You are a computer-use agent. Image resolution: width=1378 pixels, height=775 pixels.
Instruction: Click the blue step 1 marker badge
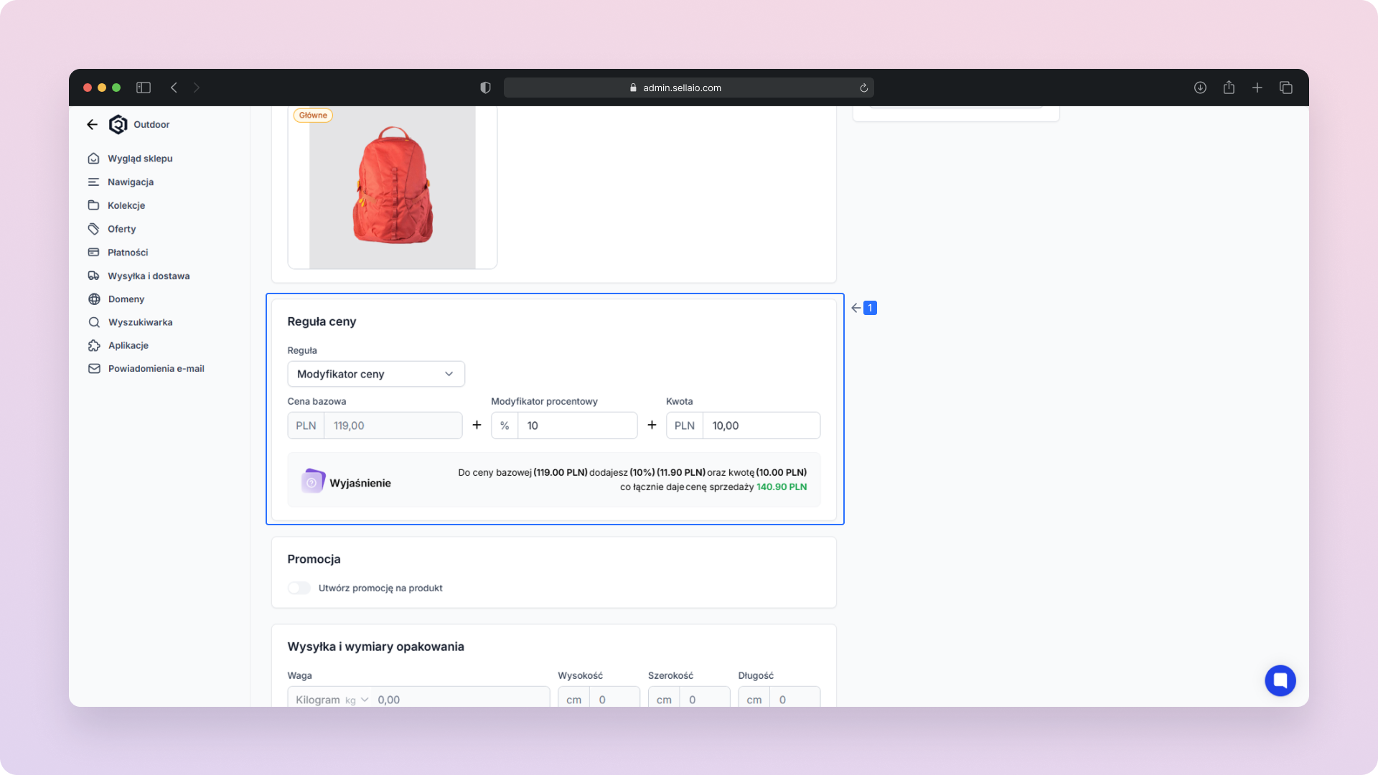pos(870,308)
